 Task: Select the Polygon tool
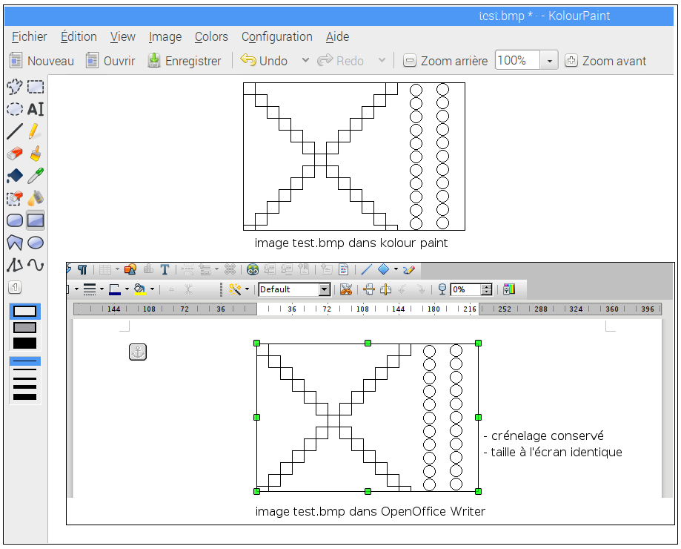[x=14, y=243]
